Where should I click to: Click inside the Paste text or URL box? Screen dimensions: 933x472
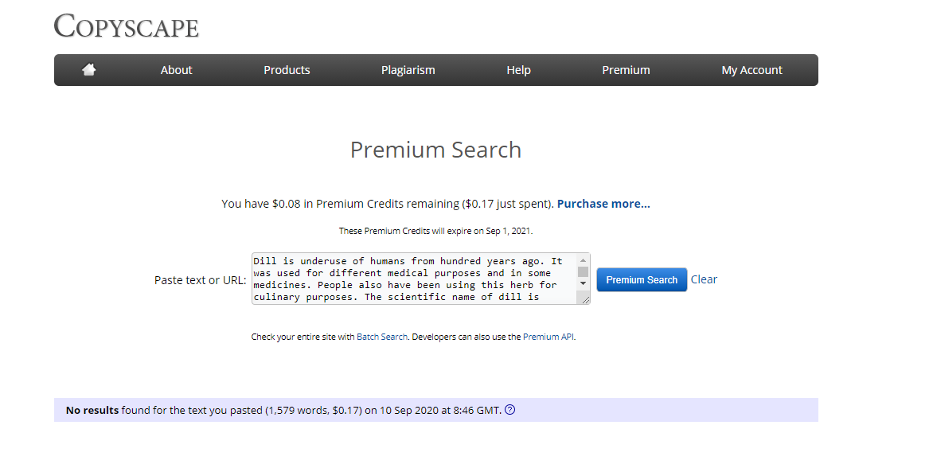(x=414, y=279)
